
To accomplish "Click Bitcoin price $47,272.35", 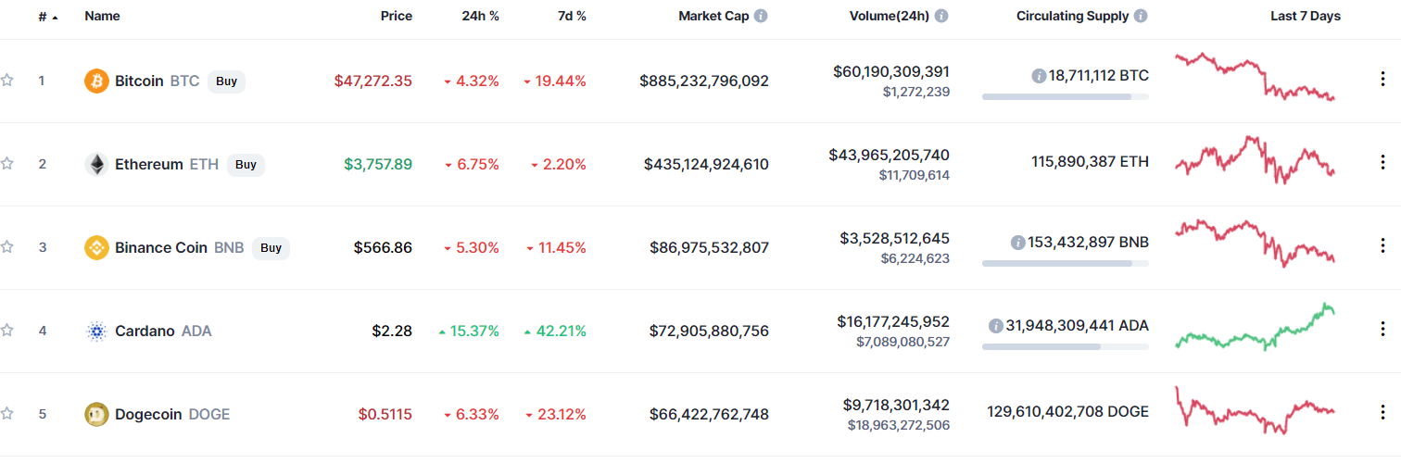I will pyautogui.click(x=373, y=81).
